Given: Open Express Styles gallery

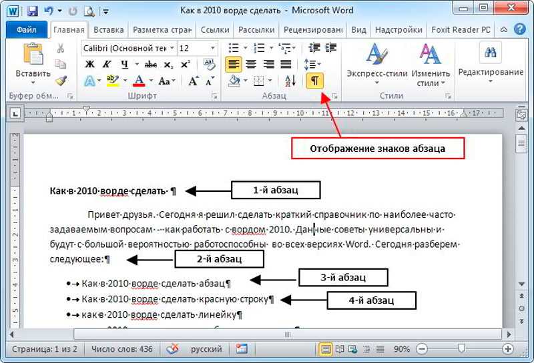Looking at the screenshot, I should pyautogui.click(x=376, y=64).
